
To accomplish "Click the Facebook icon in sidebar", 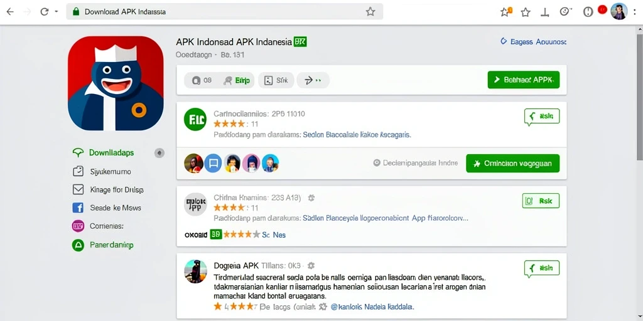I will [78, 208].
